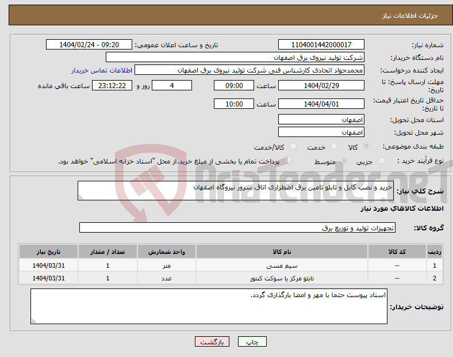Screen dimensions: 453x357
Task: Click the buyer organization name field
Action: coord(235,57)
